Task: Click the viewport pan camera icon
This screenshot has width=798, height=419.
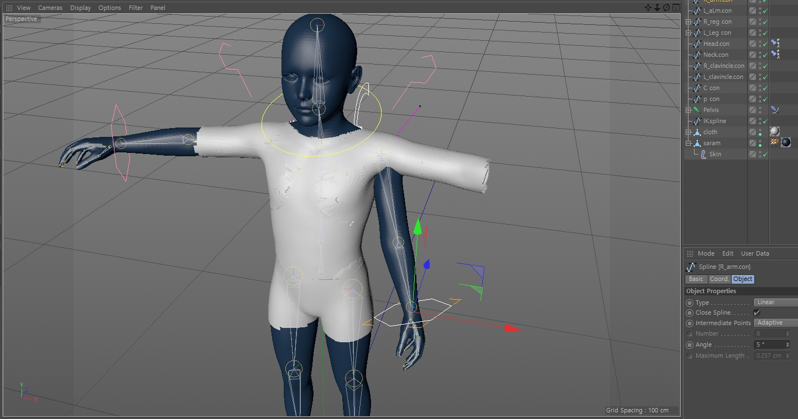Action: [648, 8]
